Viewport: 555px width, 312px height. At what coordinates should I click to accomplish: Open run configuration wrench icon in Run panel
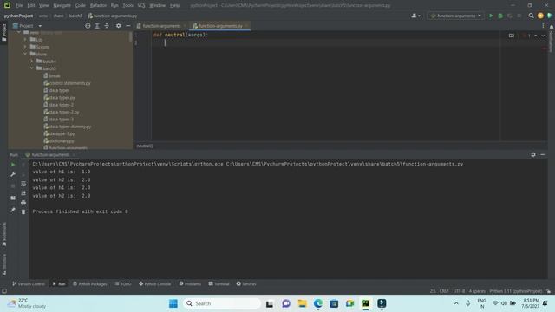click(13, 174)
